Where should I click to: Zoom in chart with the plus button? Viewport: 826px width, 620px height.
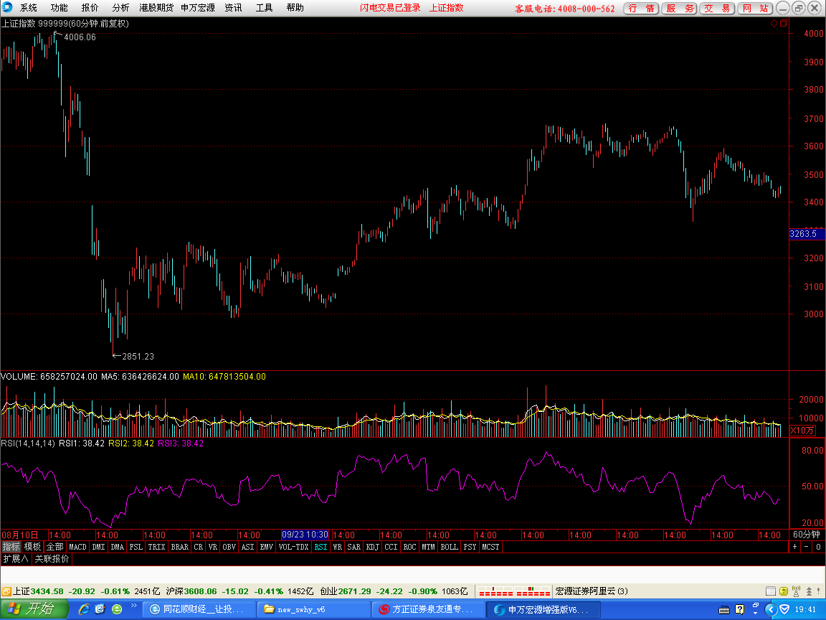coord(795,547)
